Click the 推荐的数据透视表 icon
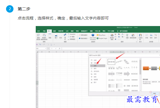 pos(44,37)
